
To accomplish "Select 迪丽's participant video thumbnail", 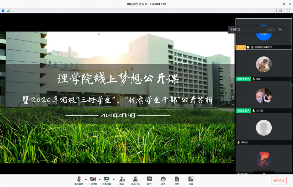I will coord(264,65).
